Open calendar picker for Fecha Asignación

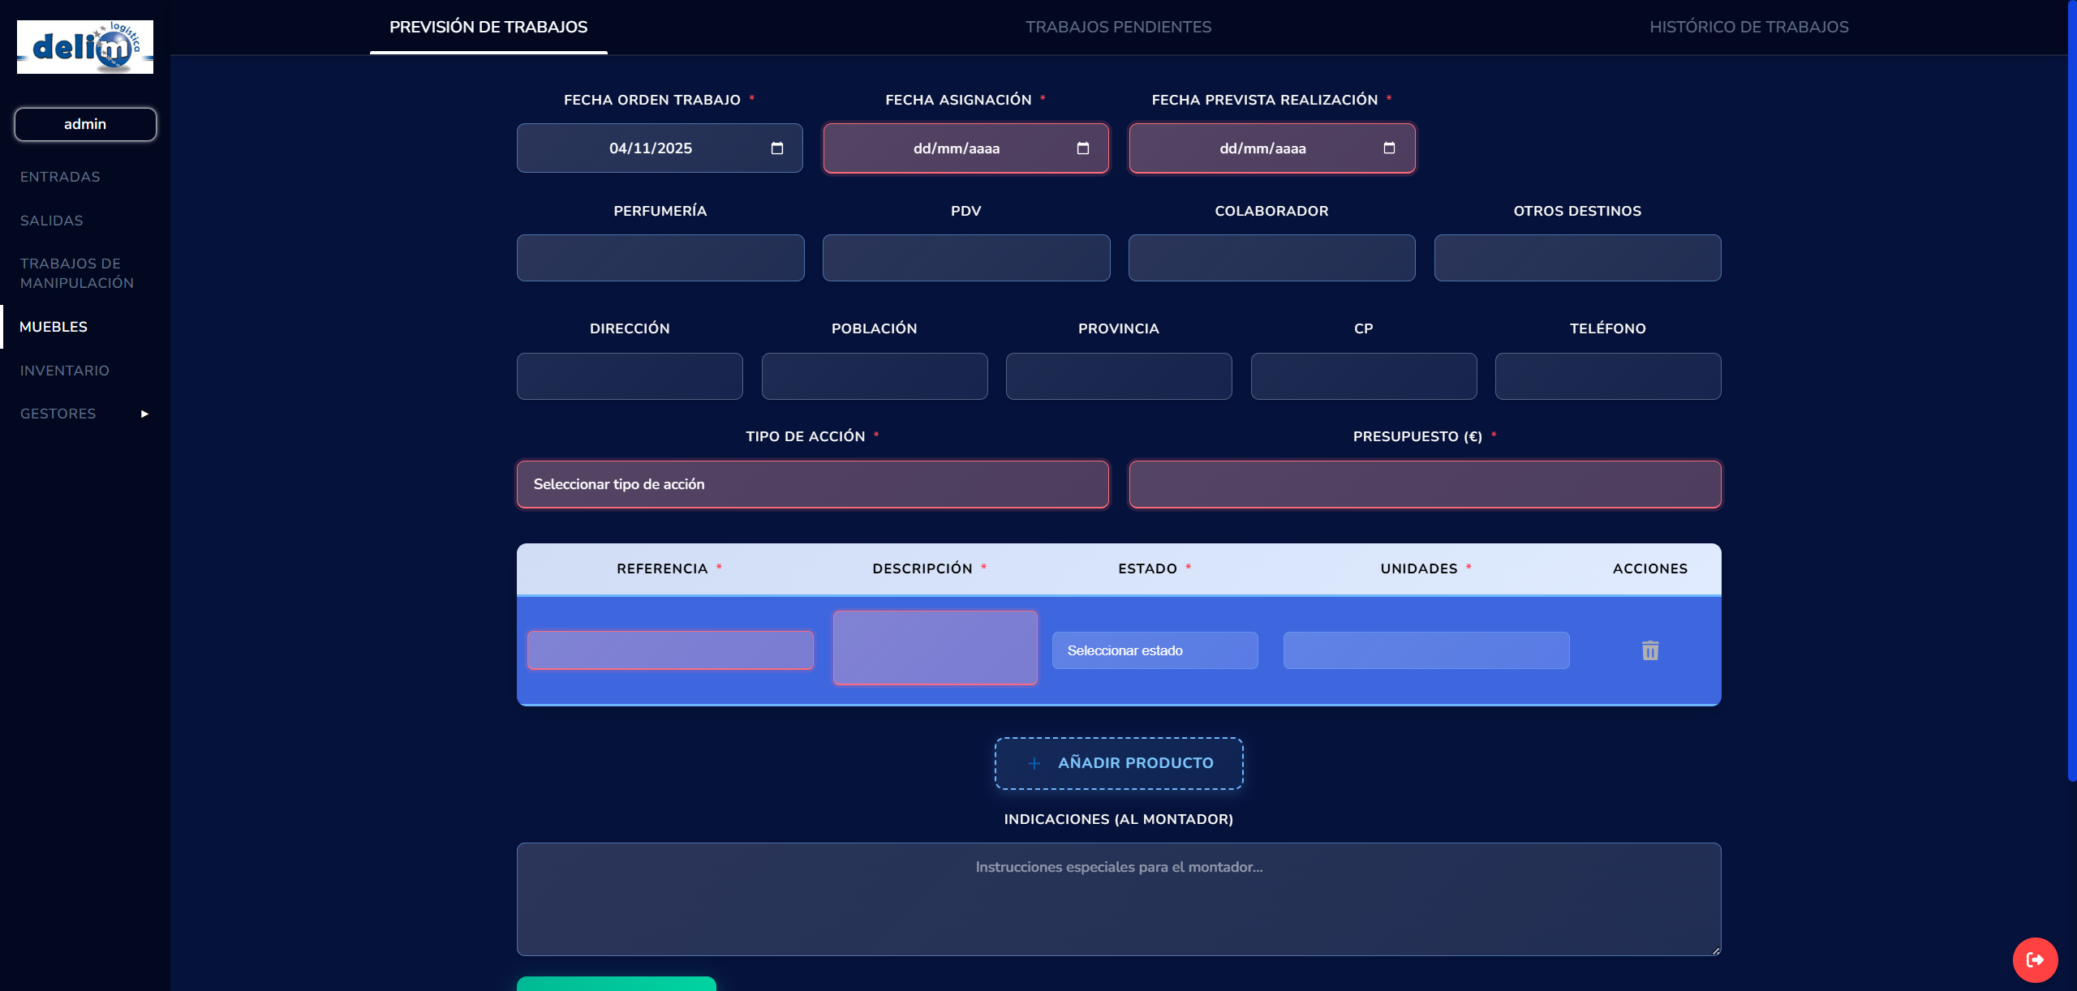1082,148
